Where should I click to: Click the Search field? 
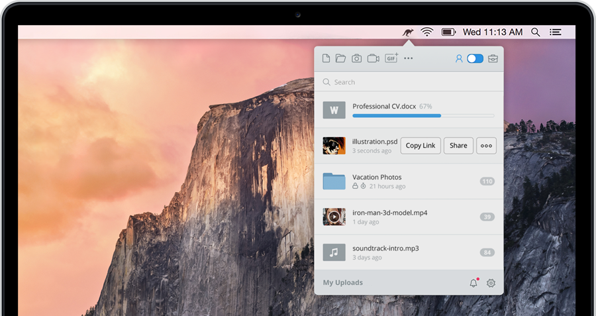point(409,81)
